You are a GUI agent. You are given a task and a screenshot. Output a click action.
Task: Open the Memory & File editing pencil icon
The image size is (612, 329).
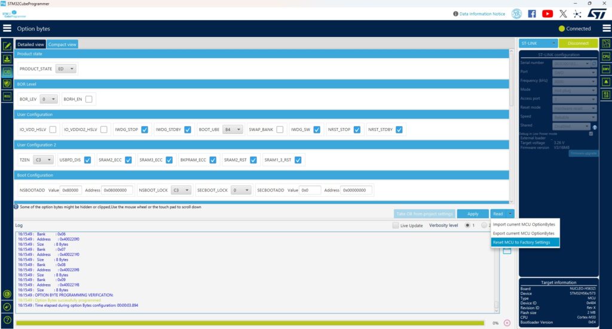click(7, 46)
